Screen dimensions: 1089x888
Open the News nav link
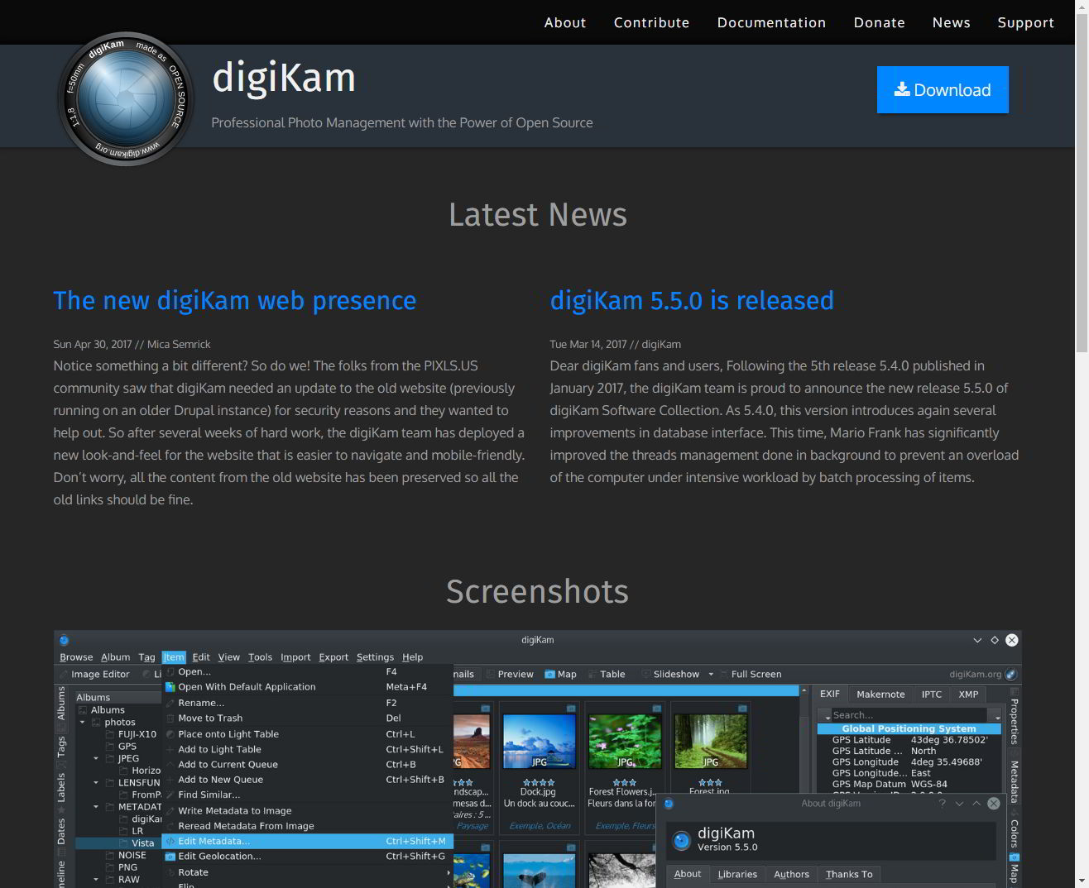click(951, 22)
